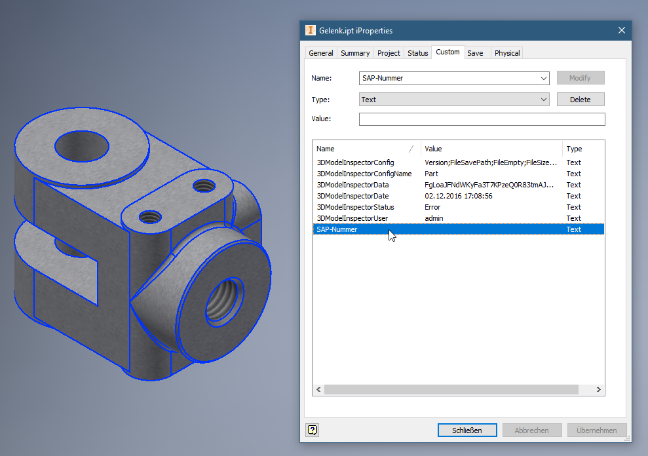Screen dimensions: 648x456
Task: Click the horizontal scrollbar thumb in list
Action: [x=451, y=389]
